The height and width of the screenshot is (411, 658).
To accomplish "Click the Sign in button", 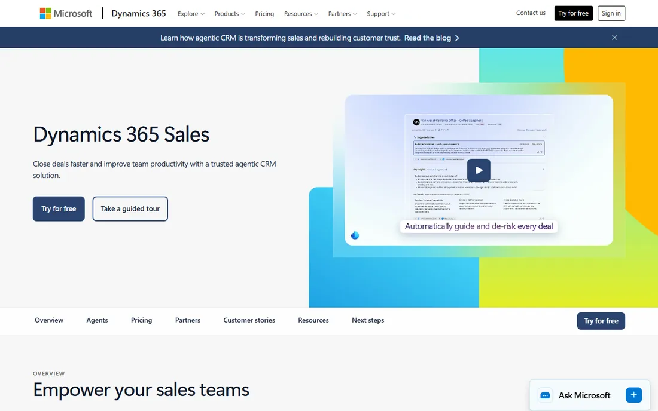I will (x=611, y=13).
